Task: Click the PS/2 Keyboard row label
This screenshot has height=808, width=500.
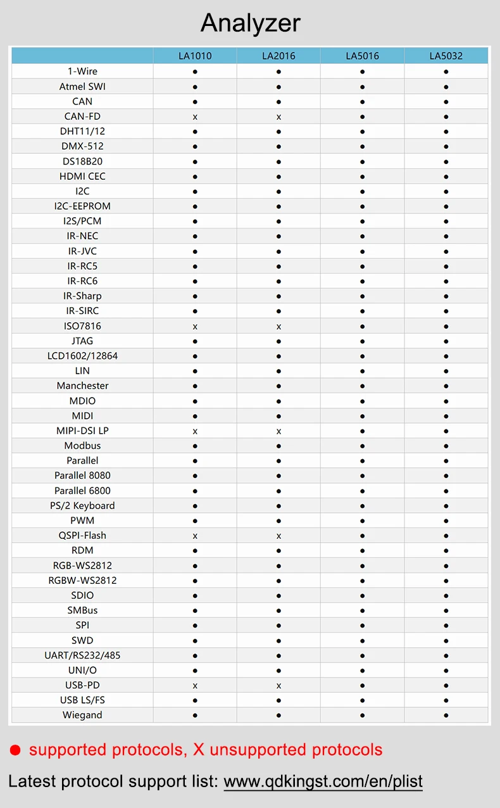Action: tap(82, 505)
